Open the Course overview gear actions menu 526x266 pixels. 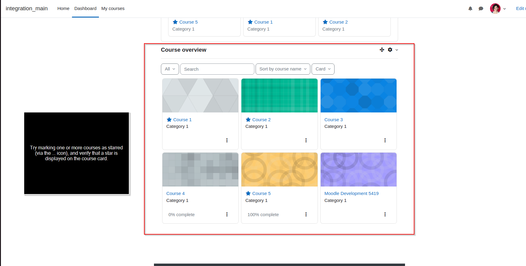pyautogui.click(x=390, y=50)
